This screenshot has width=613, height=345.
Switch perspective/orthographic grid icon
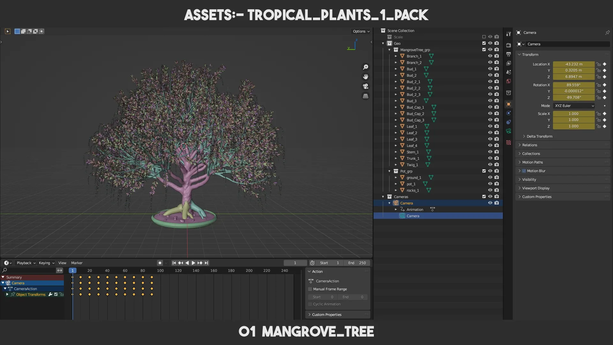pos(366,96)
